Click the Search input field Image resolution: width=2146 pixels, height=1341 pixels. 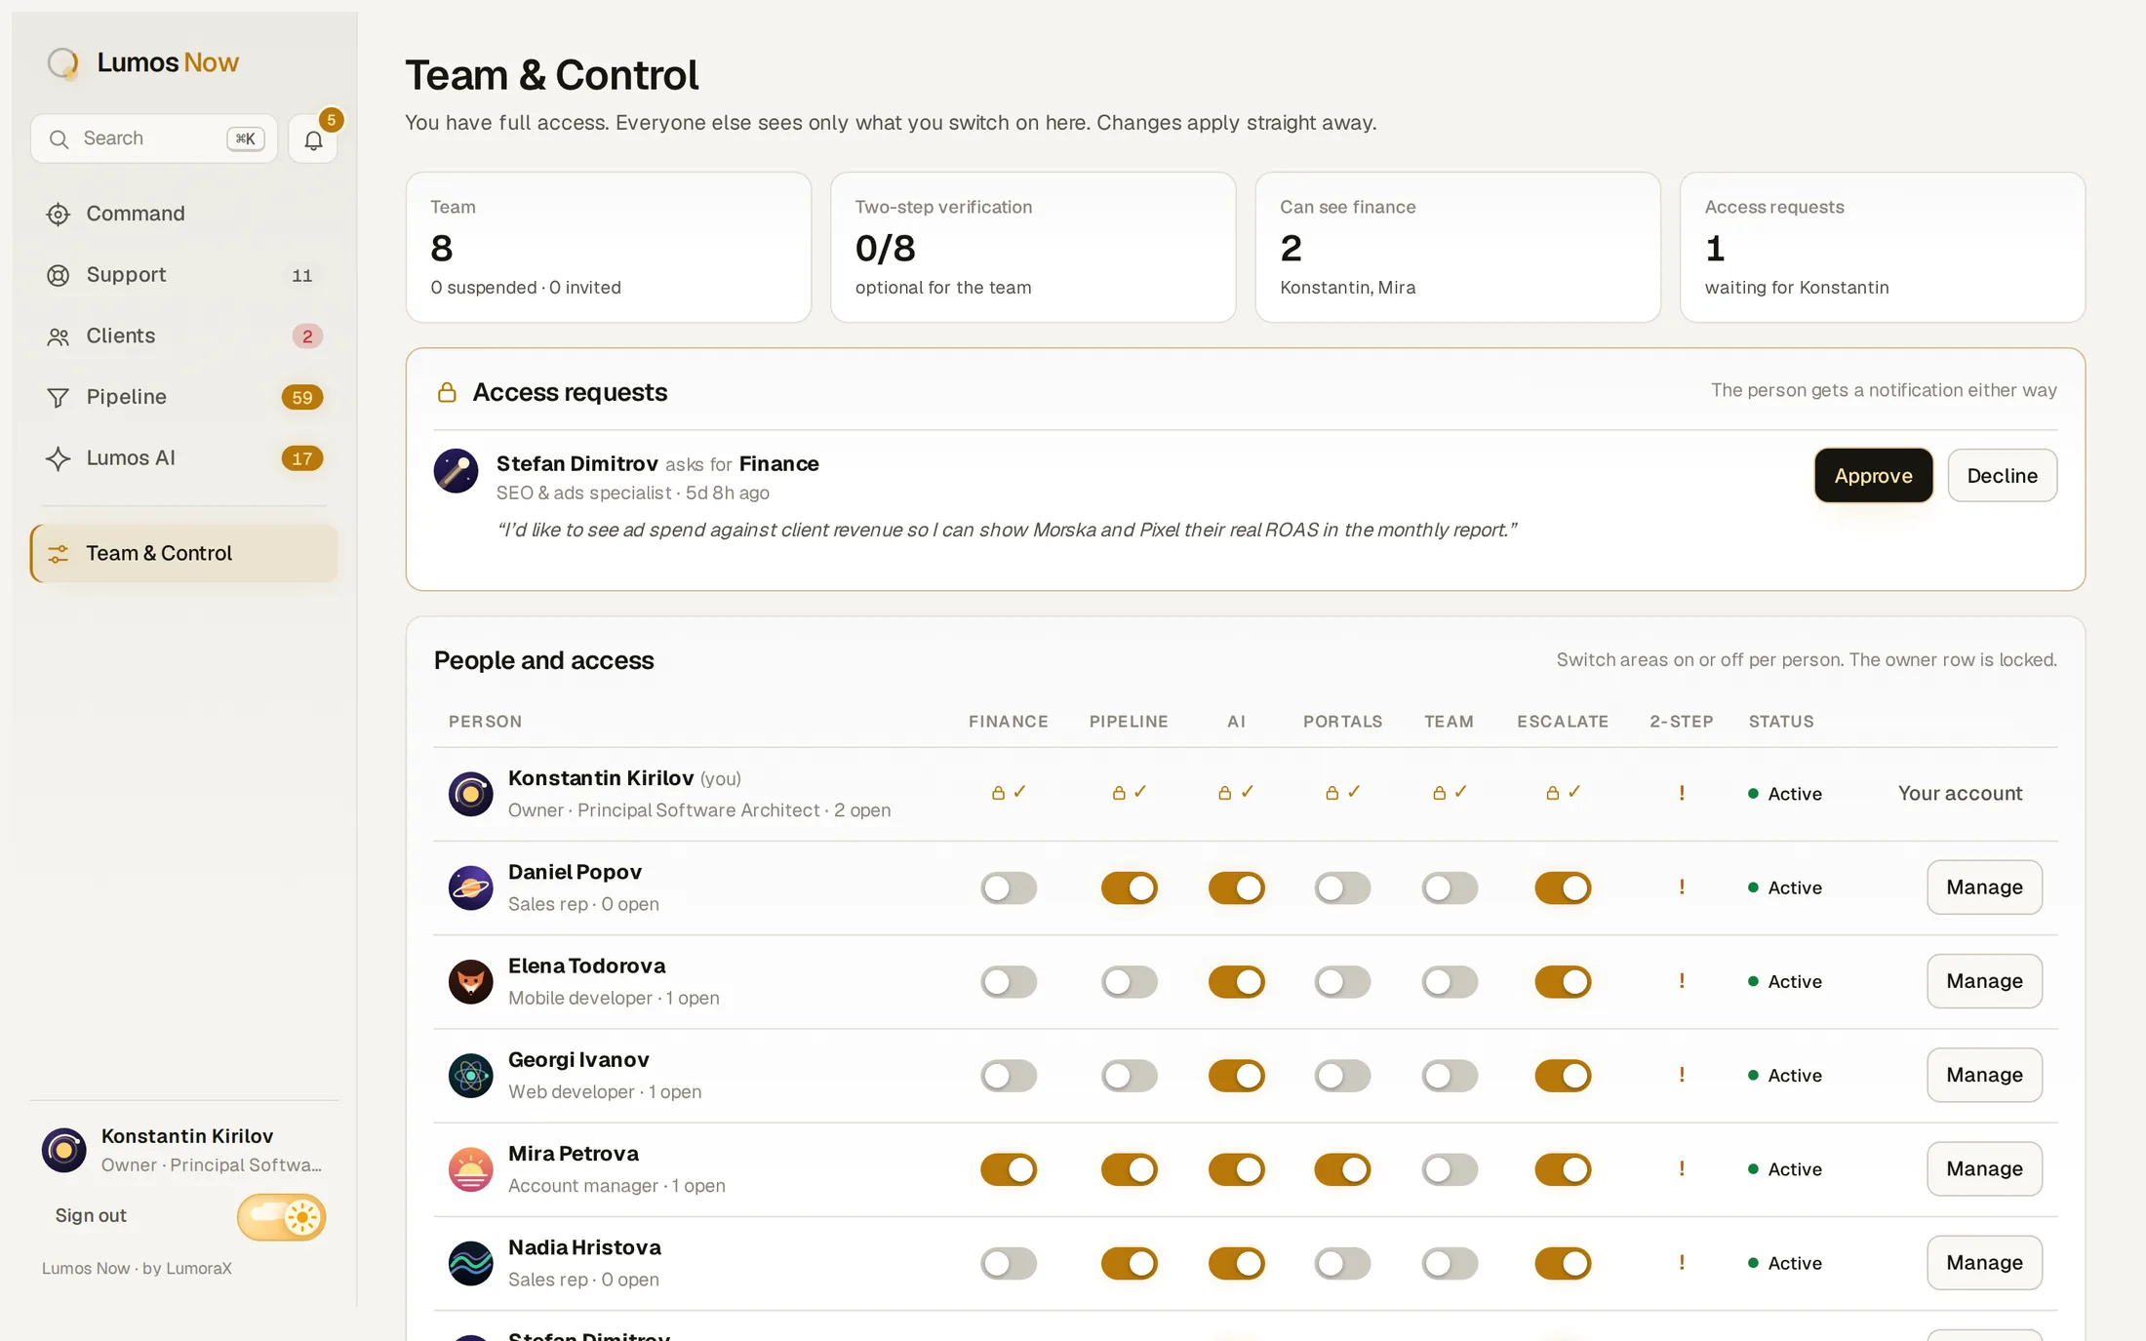pyautogui.click(x=154, y=138)
